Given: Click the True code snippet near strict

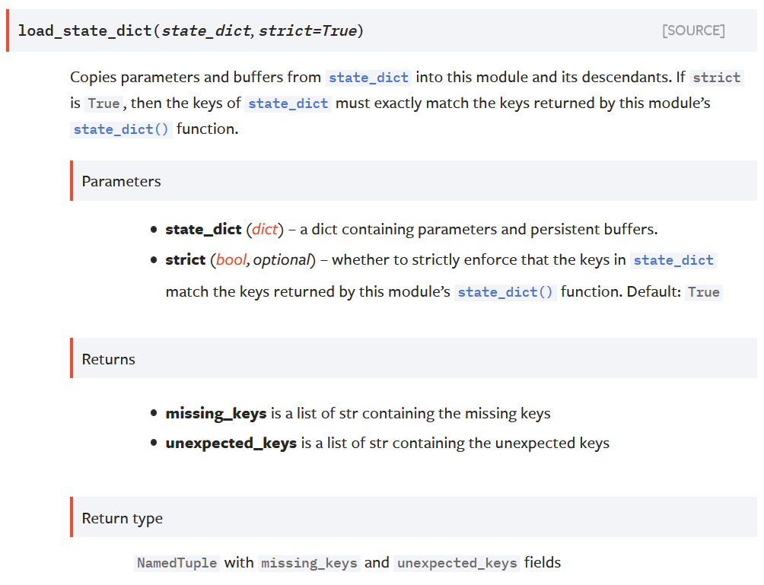Looking at the screenshot, I should (x=103, y=103).
